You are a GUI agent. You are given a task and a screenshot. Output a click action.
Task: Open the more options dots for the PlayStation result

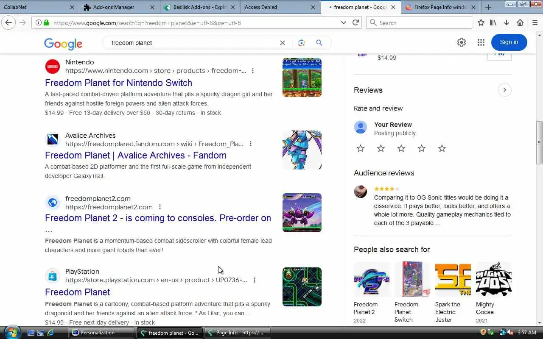[x=255, y=280]
